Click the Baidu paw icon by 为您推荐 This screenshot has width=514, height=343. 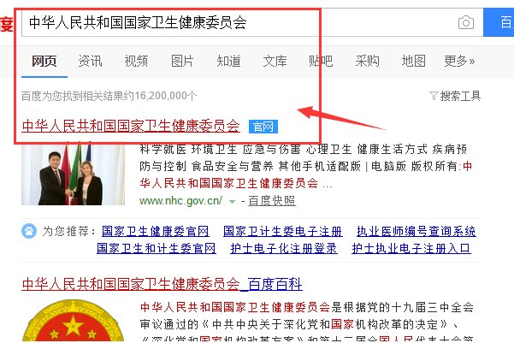[x=29, y=232]
